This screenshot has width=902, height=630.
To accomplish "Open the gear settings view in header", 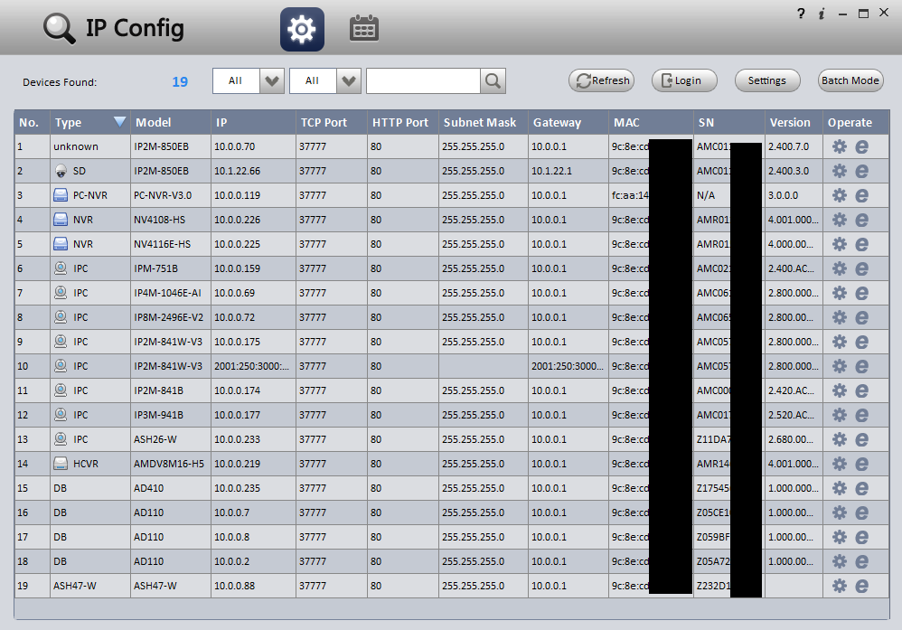I will click(302, 29).
